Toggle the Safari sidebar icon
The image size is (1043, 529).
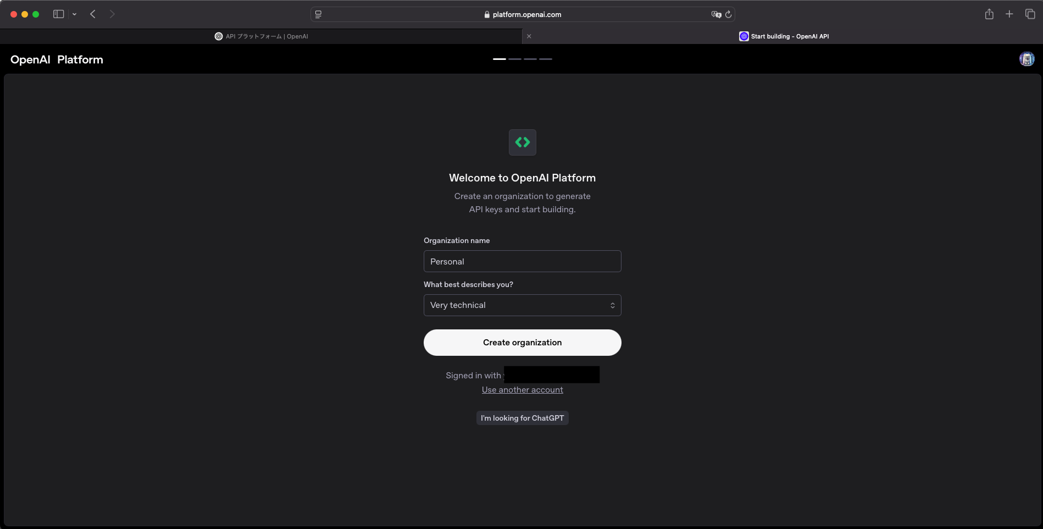(x=58, y=14)
